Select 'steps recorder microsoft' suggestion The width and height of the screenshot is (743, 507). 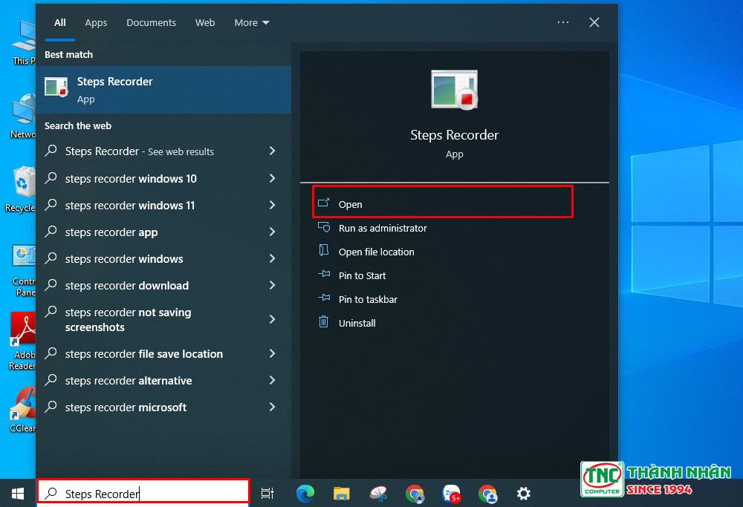click(x=163, y=407)
